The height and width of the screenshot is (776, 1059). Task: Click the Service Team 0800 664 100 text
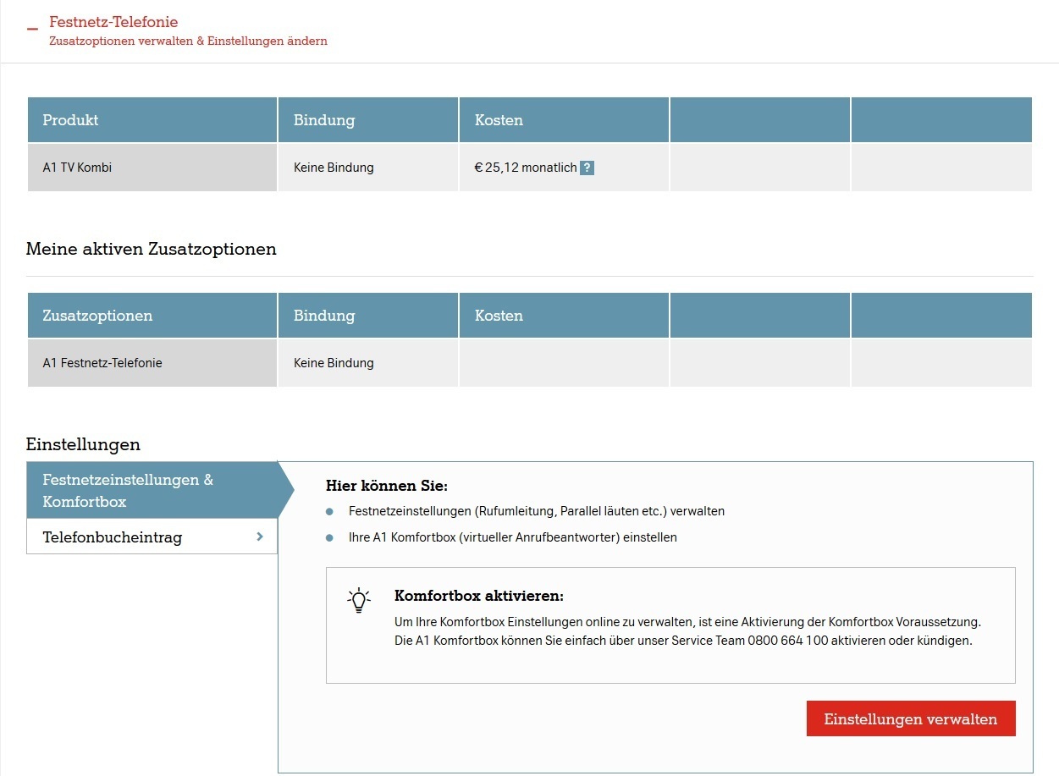click(x=750, y=641)
